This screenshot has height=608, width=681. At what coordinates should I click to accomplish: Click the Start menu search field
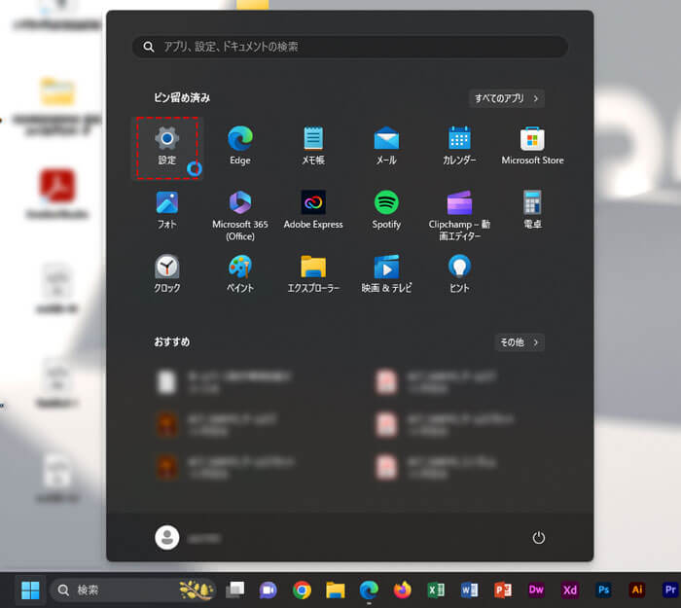pyautogui.click(x=350, y=47)
